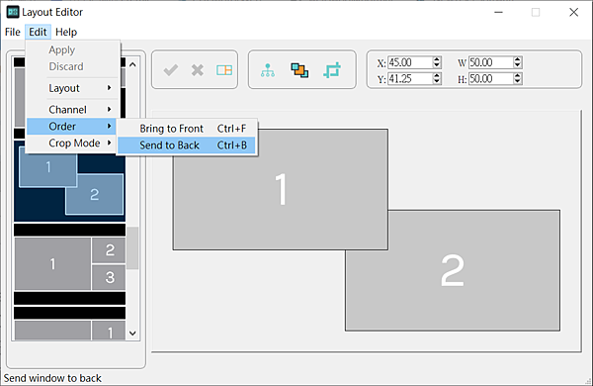
Task: Select window 2 on the layout canvas
Action: click(x=453, y=270)
